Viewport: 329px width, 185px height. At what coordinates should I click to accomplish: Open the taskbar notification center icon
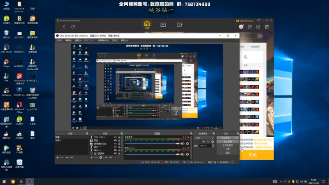point(323,181)
